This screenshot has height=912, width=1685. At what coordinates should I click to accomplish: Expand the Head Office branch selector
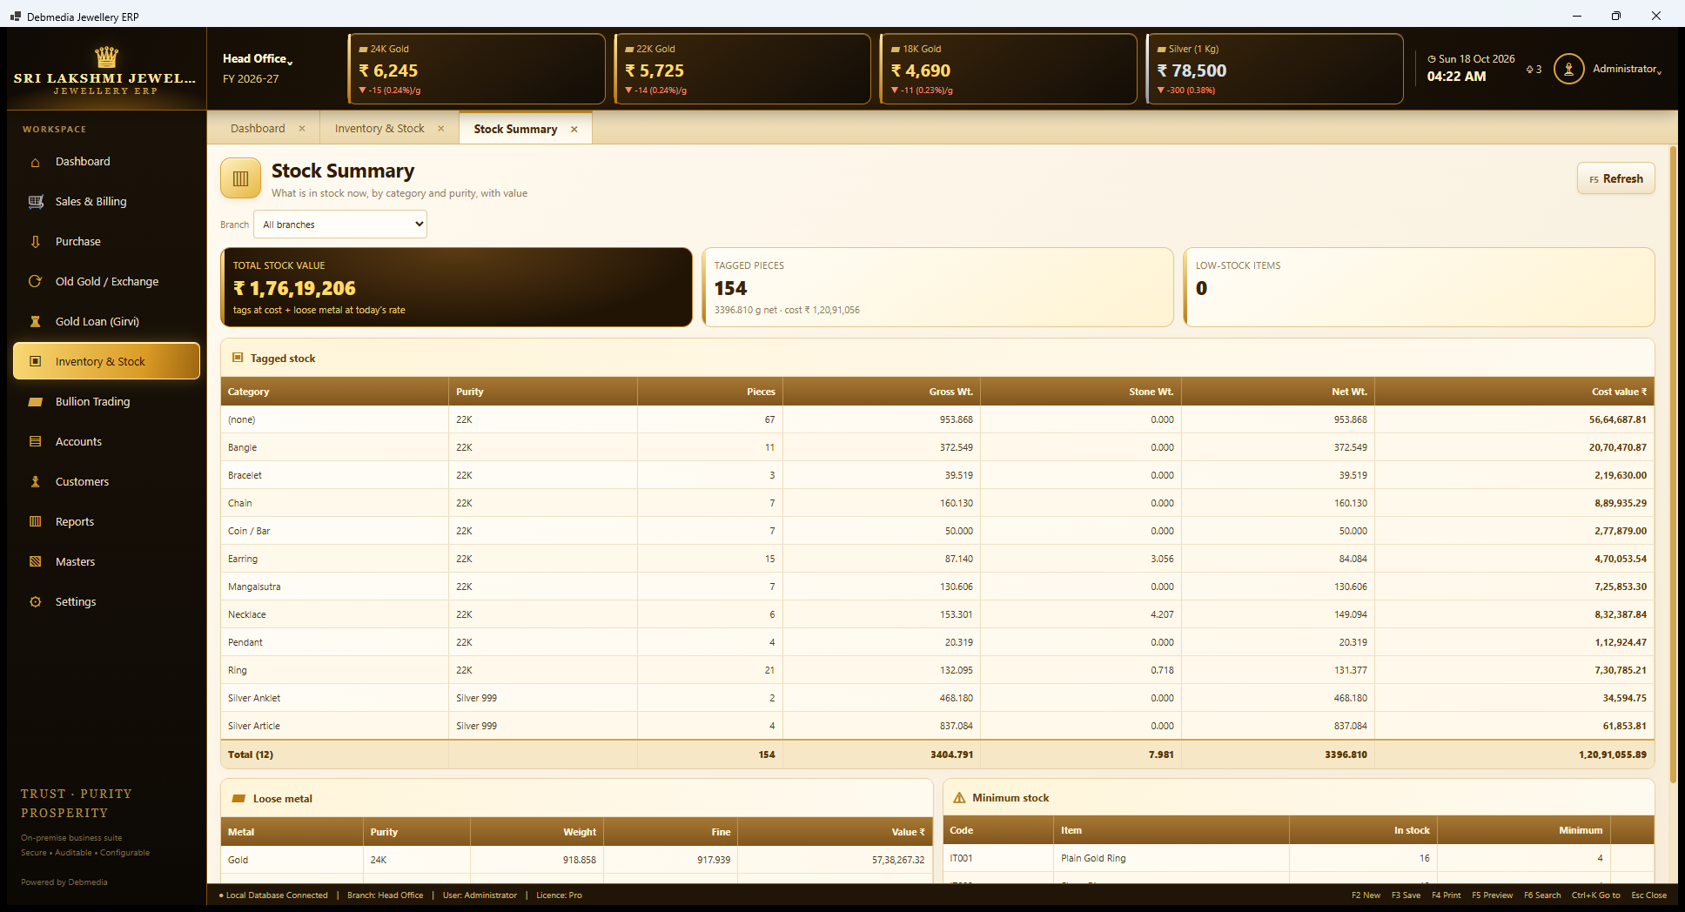(x=258, y=59)
